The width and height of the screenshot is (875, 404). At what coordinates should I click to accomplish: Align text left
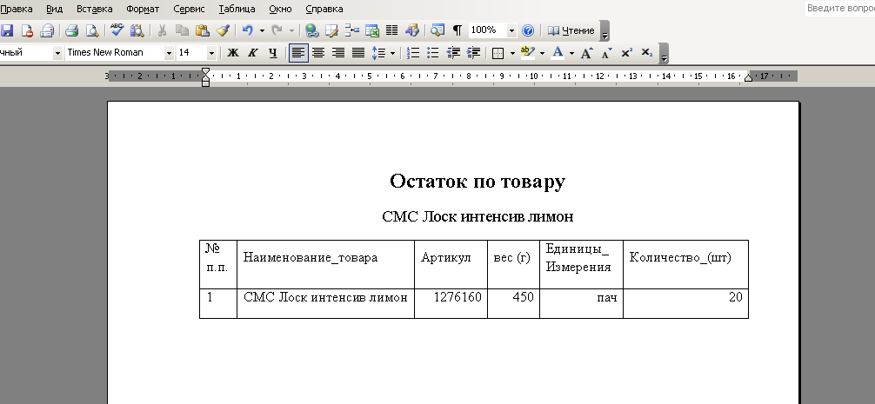click(298, 53)
